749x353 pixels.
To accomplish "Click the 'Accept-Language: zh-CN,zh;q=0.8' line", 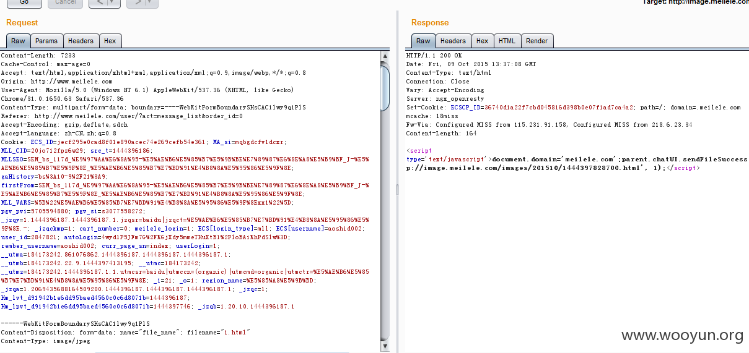I will click(x=58, y=134).
